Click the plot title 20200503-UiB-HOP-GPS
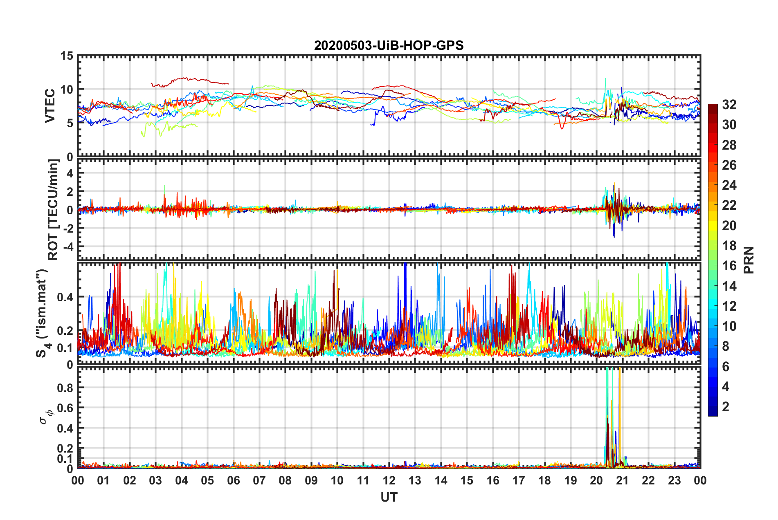The height and width of the screenshot is (520, 778). point(389,45)
